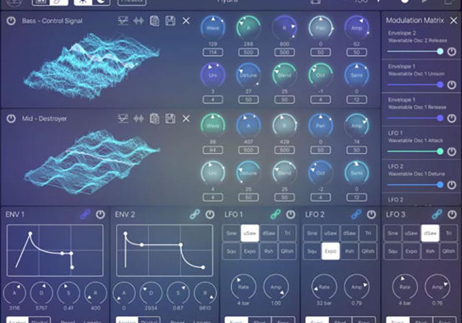The image size is (462, 323).
Task: Click save disk icon in Bass - Control Signal row
Action: click(x=170, y=21)
